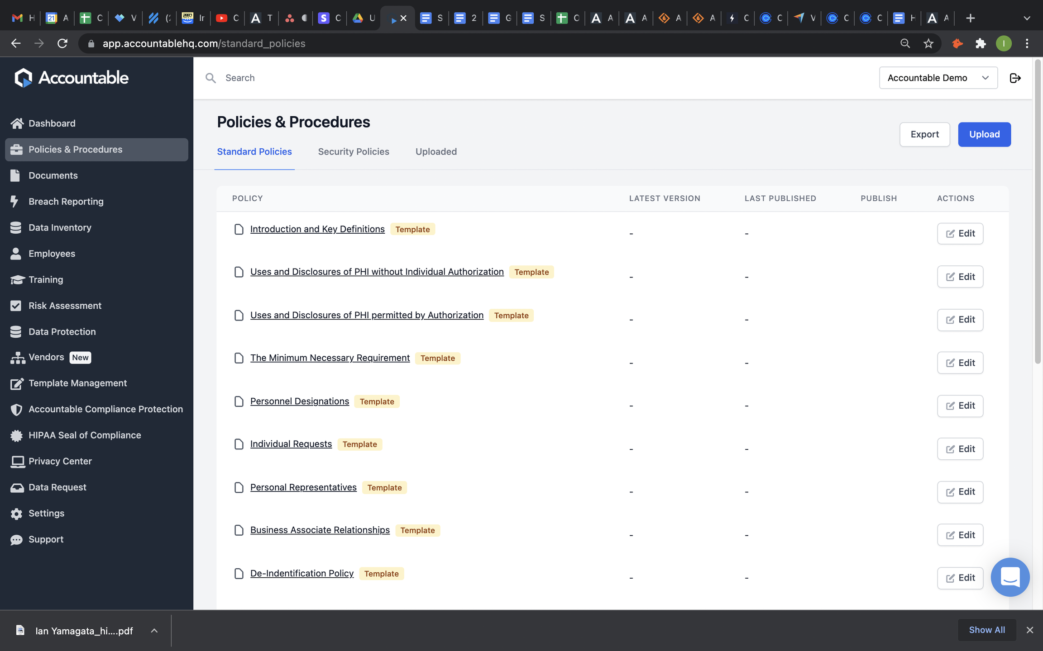1043x651 pixels.
Task: Click the Support chat bubble icon
Action: click(x=16, y=540)
